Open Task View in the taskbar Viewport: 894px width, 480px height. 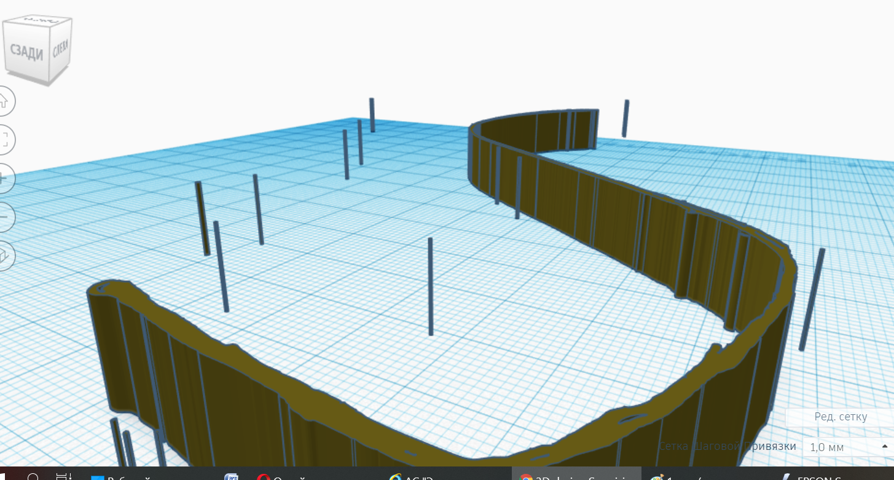click(x=63, y=477)
